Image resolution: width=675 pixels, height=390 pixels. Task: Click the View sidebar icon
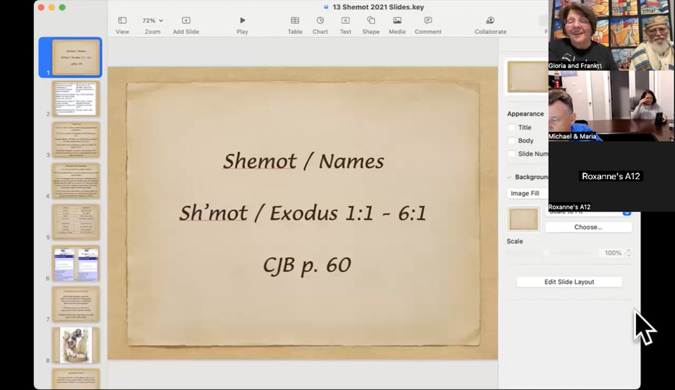point(122,21)
